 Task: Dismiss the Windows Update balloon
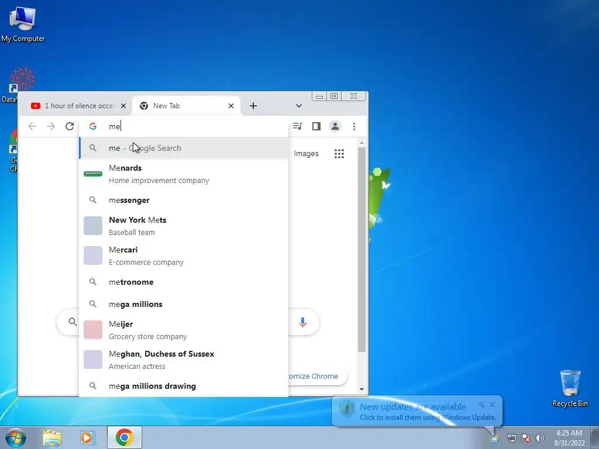coord(492,405)
